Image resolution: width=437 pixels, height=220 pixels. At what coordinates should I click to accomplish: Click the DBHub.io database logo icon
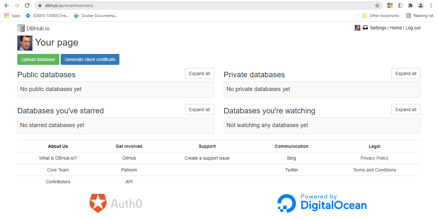pyautogui.click(x=21, y=28)
